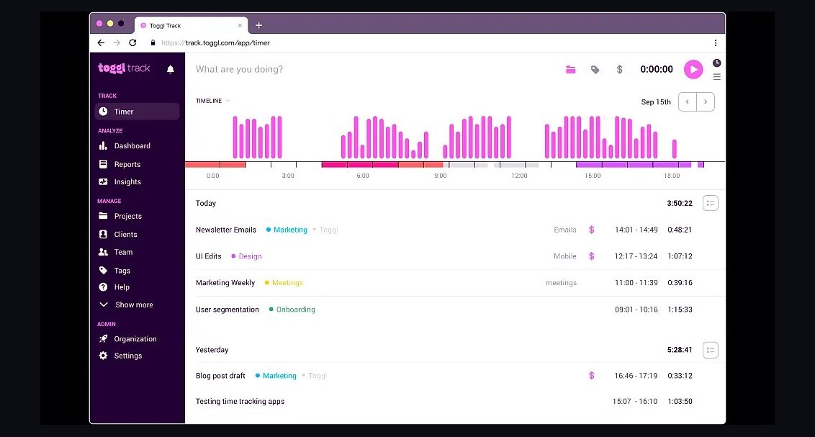
Task: Open notifications bell in sidebar
Action: coord(170,69)
